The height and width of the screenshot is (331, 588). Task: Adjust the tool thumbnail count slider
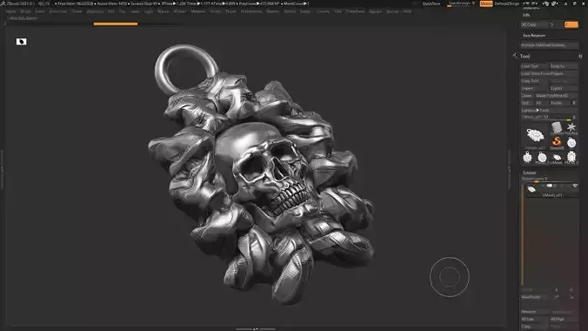tap(545, 118)
